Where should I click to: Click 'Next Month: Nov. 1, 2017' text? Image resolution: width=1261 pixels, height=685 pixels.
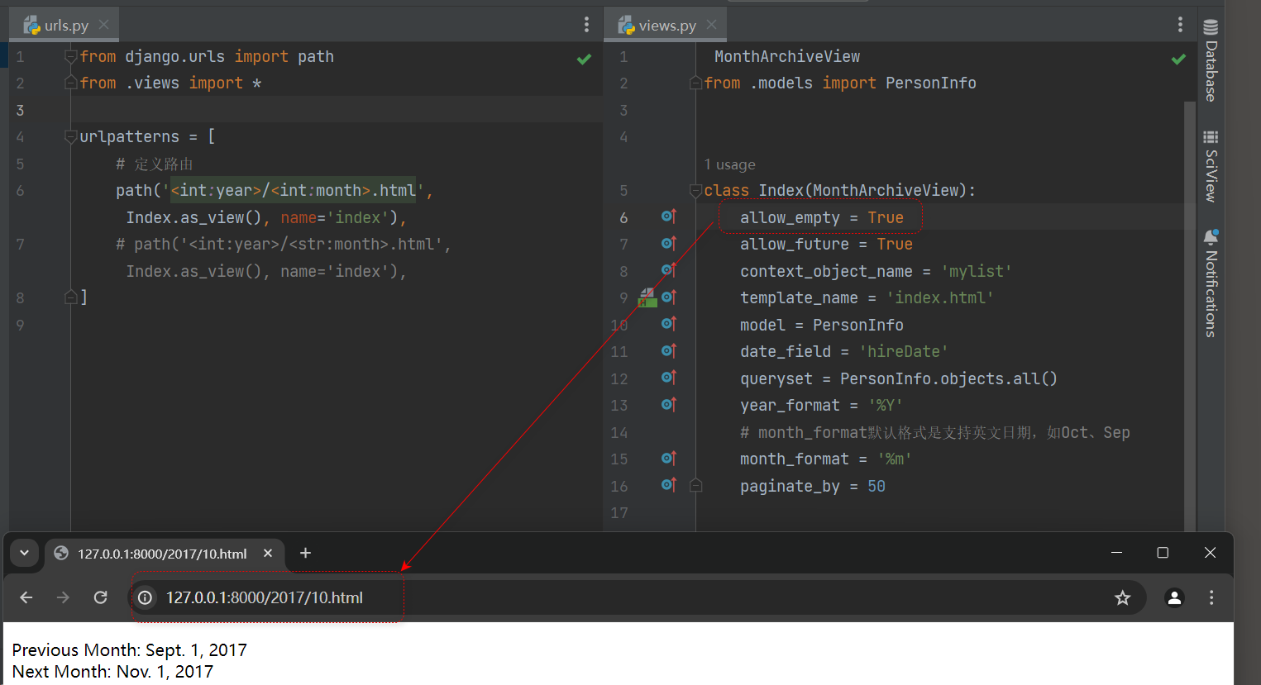[112, 672]
